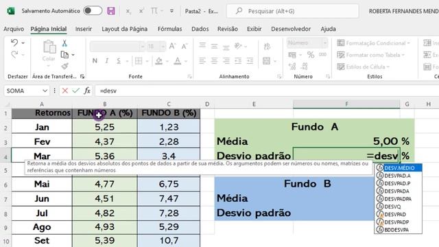Toggle Salvamento Automático switch

coord(93,11)
